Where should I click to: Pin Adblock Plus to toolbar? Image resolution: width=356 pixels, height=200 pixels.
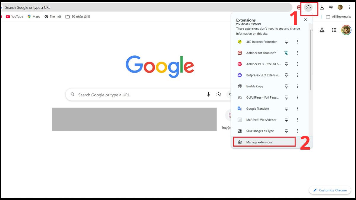click(x=286, y=64)
